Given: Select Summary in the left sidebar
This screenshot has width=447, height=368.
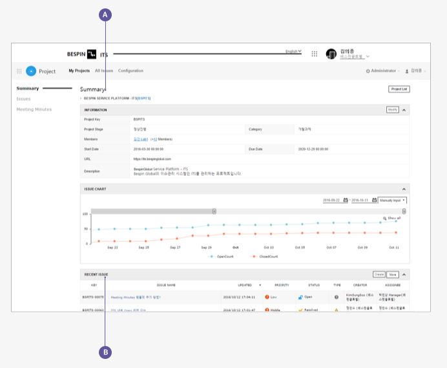Looking at the screenshot, I should point(28,88).
